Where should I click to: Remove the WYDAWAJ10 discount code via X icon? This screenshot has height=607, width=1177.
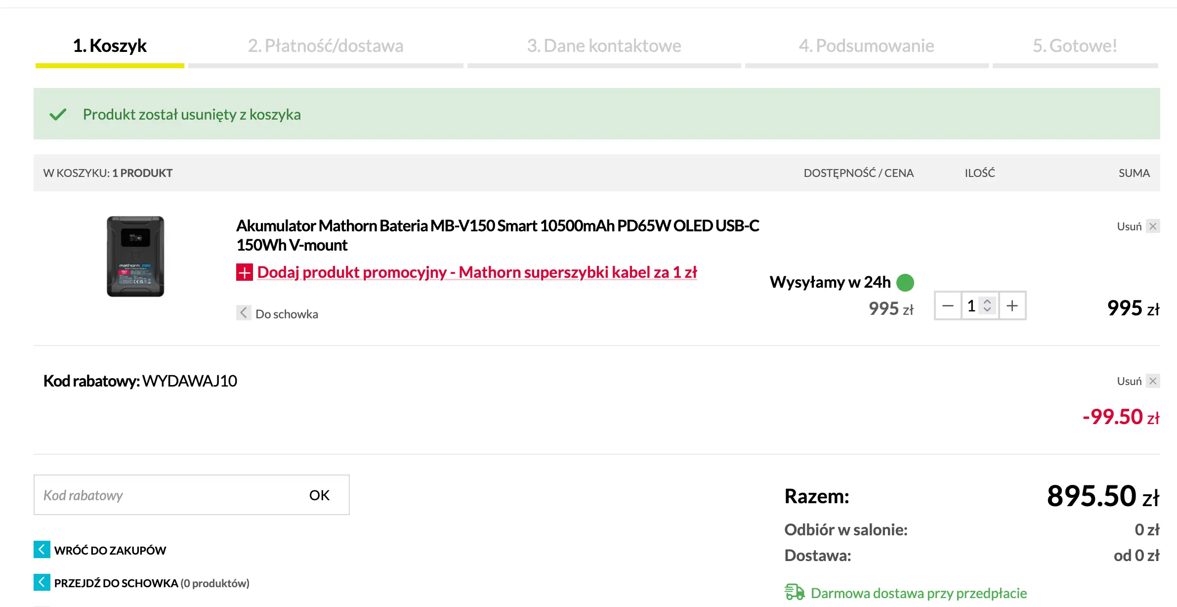point(1153,381)
